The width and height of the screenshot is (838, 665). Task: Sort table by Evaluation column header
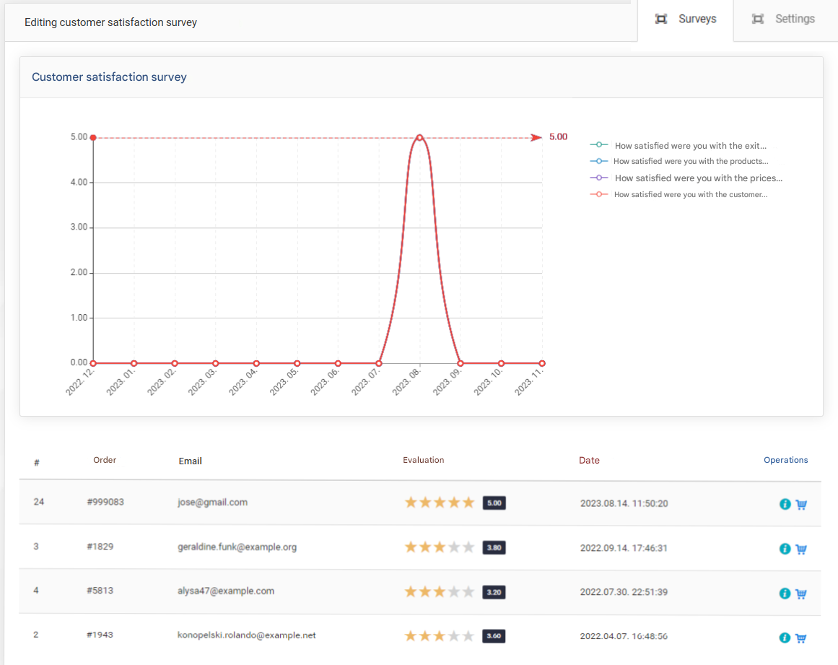coord(424,460)
